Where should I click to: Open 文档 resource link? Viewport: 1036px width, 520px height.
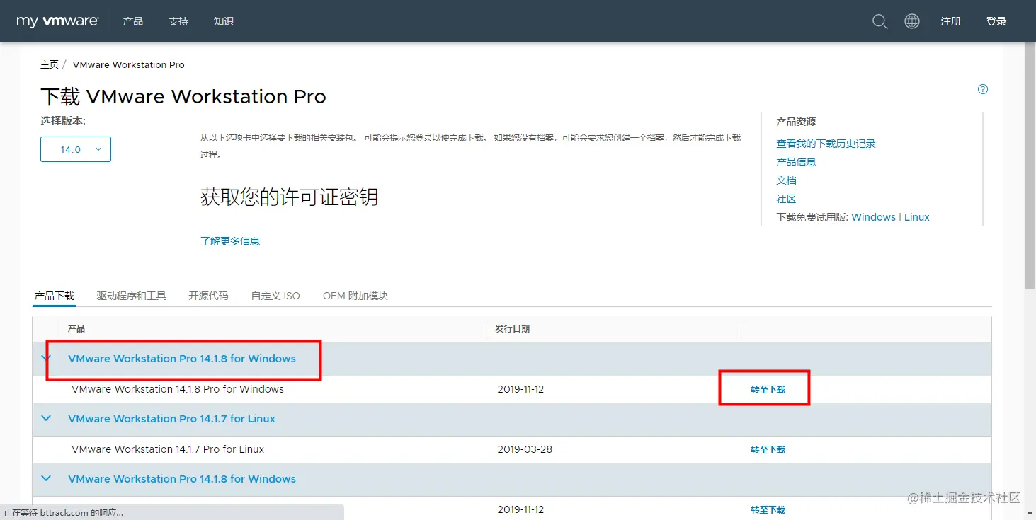pos(786,180)
